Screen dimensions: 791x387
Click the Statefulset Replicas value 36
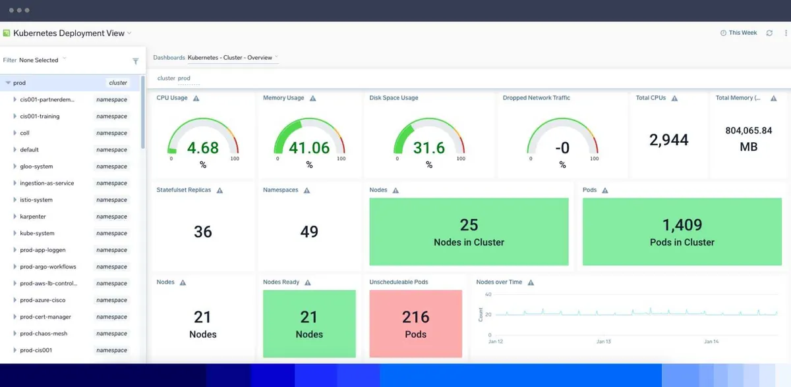point(203,232)
